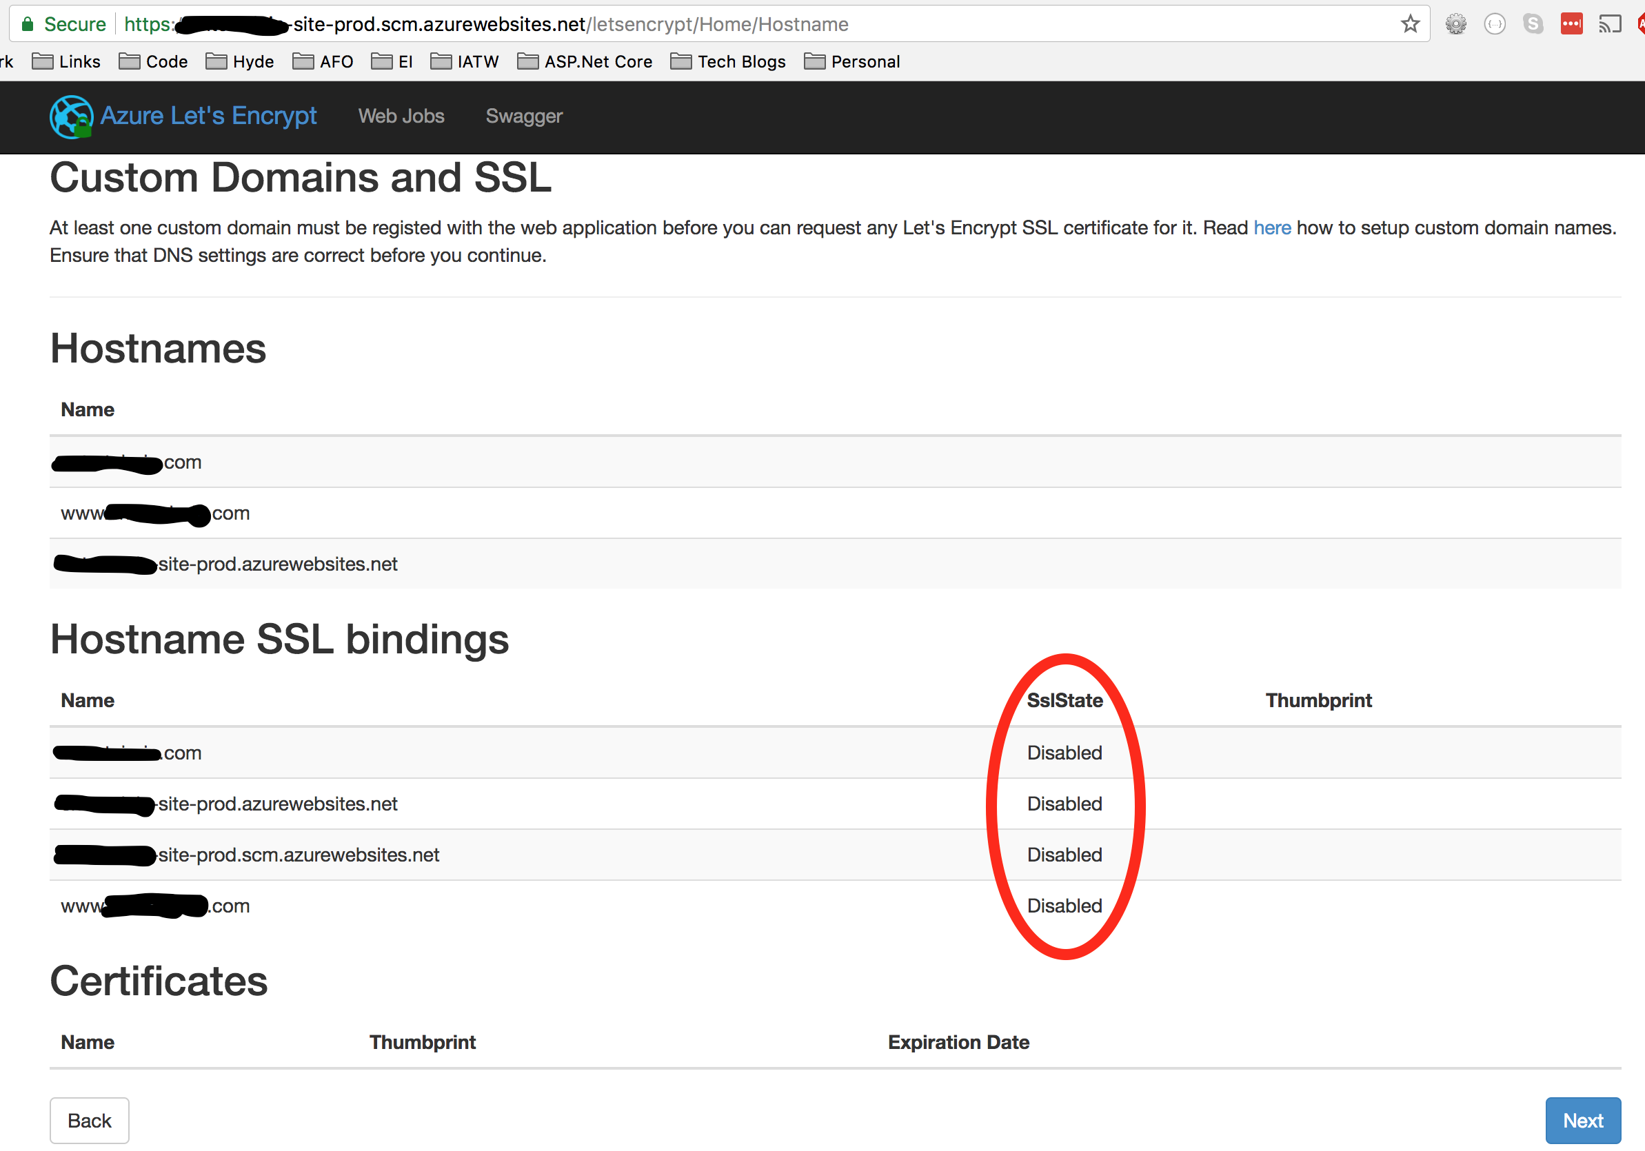Open the Swagger section

click(x=525, y=116)
